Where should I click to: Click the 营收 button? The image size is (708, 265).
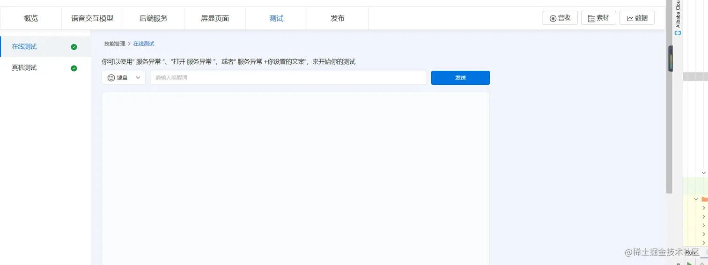point(560,18)
